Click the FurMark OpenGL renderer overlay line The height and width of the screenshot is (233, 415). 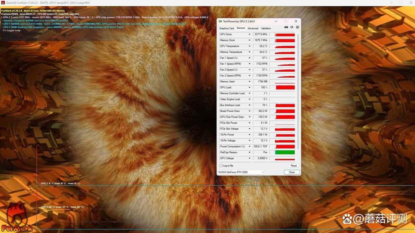tap(35, 20)
